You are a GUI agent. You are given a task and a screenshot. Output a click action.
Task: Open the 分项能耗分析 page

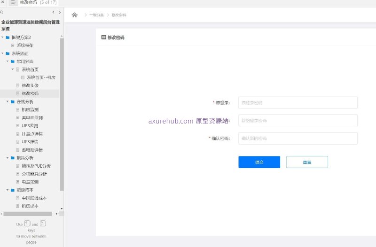point(34,174)
